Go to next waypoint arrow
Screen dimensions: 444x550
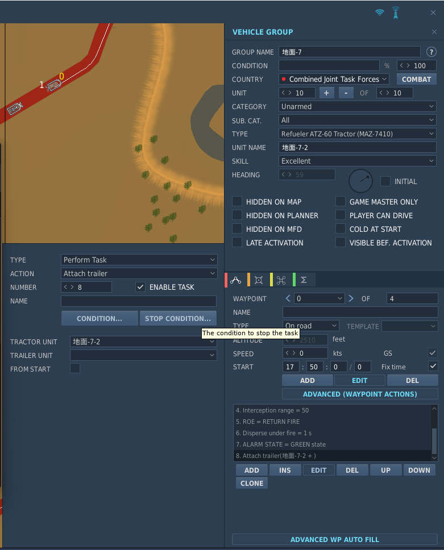tap(351, 298)
